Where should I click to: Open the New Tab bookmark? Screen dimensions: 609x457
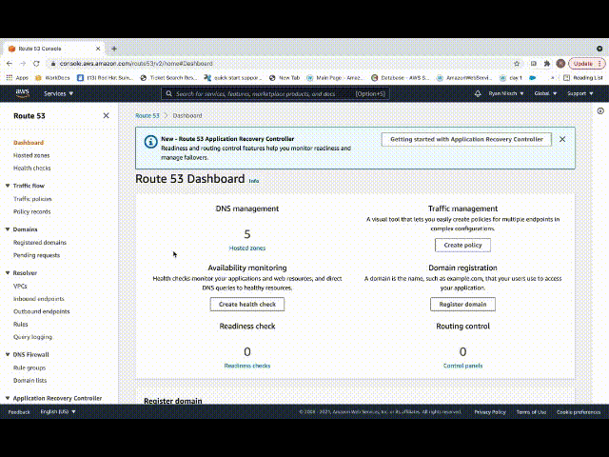point(285,78)
